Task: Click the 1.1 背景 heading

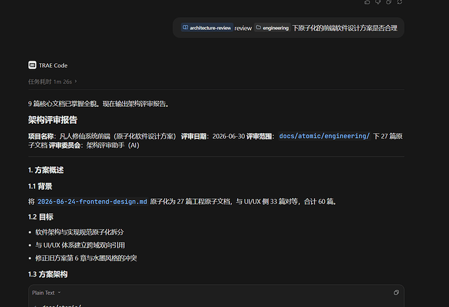Action: [x=40, y=186]
